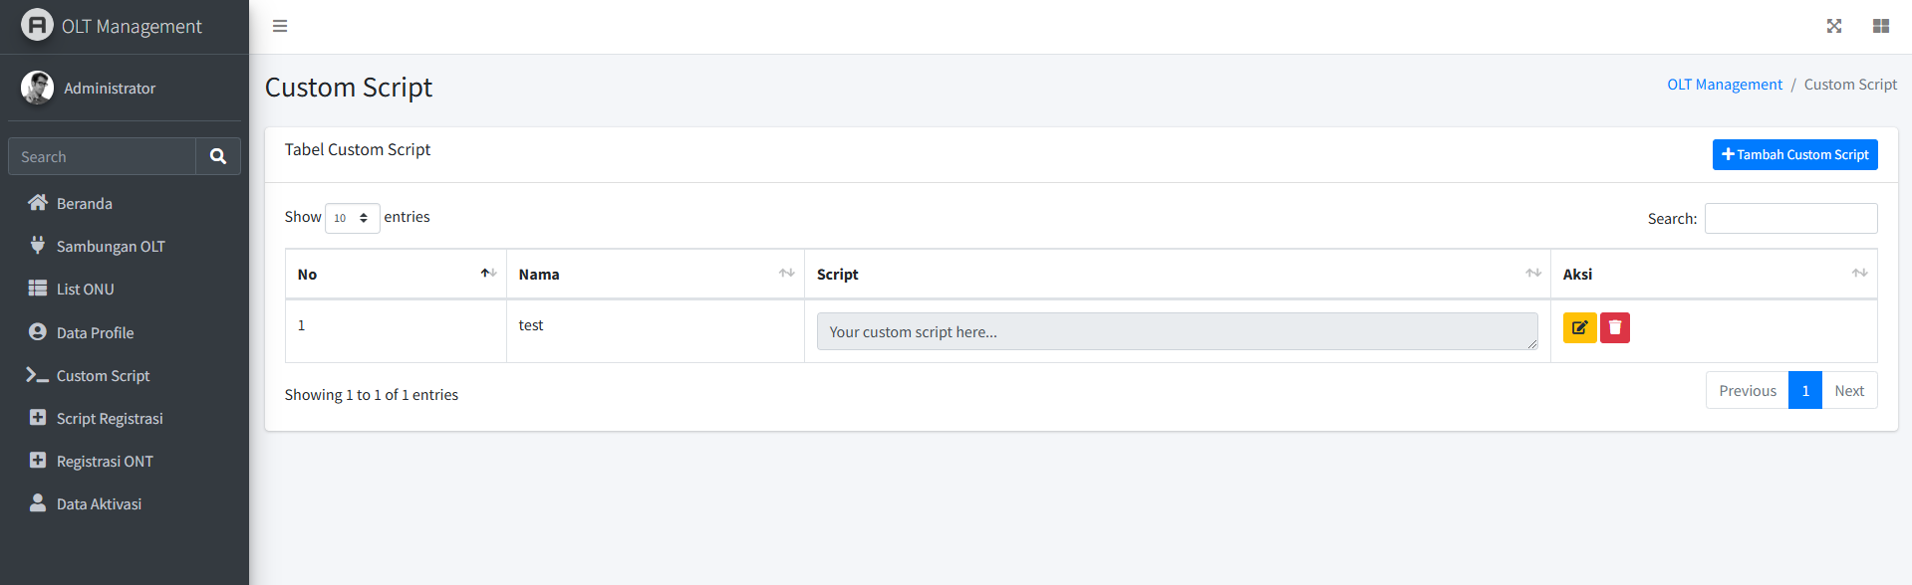Click the Data Aktivasi person icon
The image size is (1912, 585).
38,503
